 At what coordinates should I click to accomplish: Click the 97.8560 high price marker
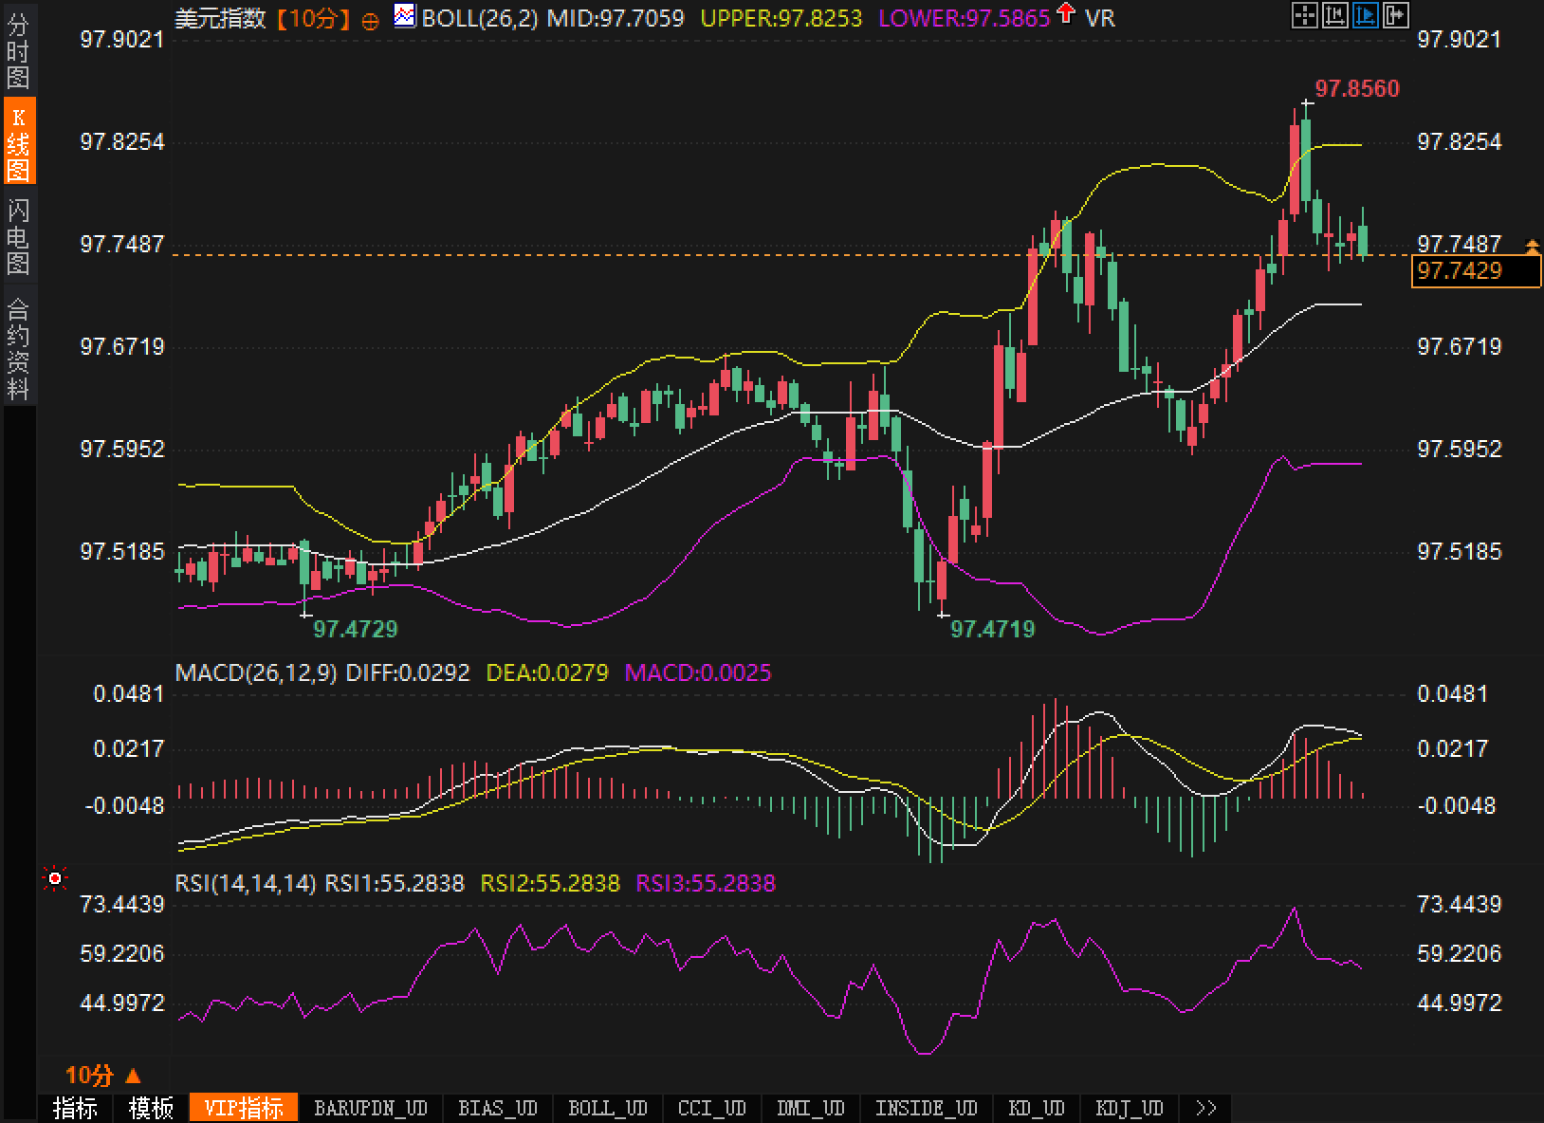1357,89
